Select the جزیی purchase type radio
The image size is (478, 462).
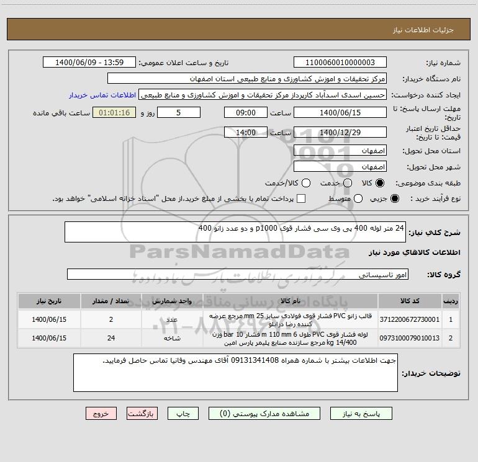click(394, 198)
